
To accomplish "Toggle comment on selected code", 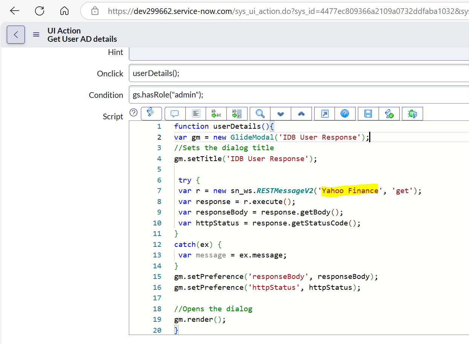I will (175, 113).
